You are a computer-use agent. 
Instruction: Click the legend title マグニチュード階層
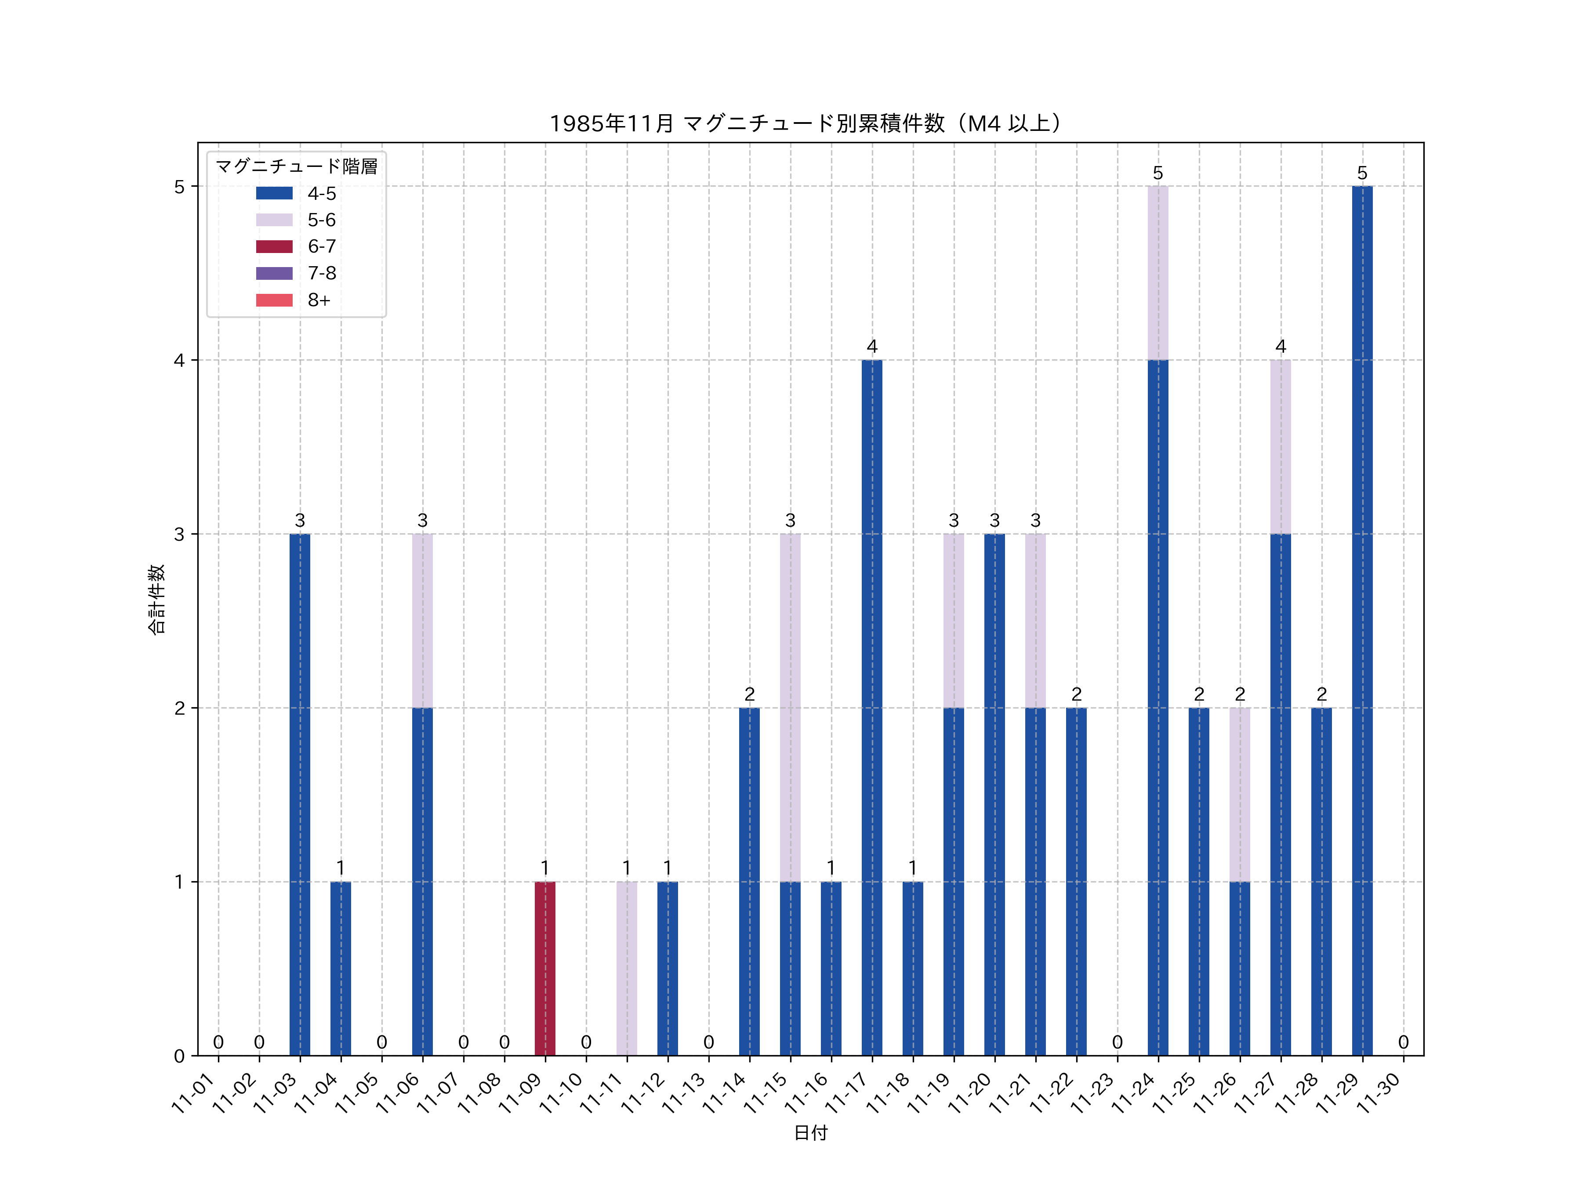click(x=296, y=166)
